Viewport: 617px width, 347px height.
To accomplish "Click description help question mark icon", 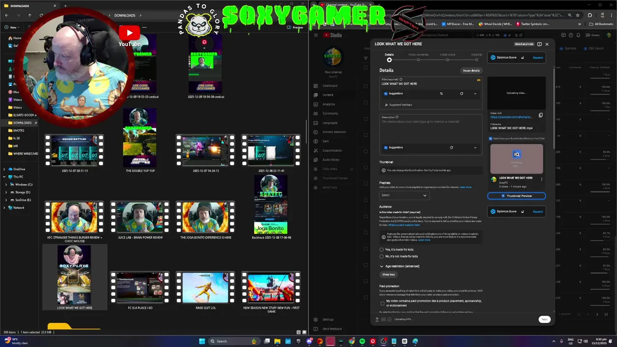I will coord(398,117).
